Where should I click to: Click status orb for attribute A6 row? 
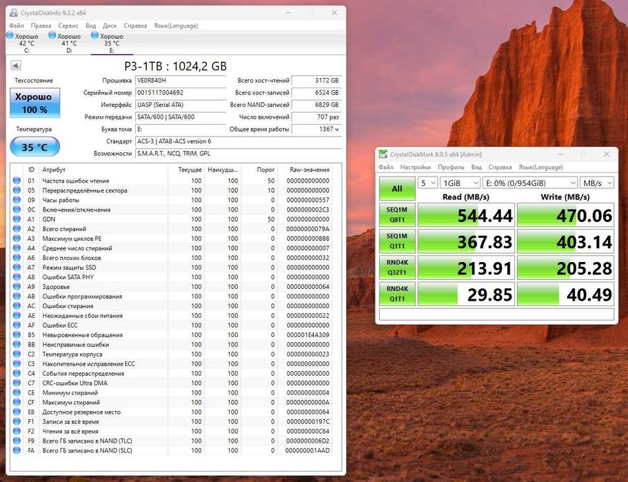17,258
